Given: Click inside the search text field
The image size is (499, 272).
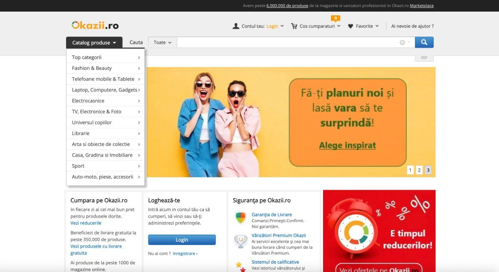Looking at the screenshot, I should pyautogui.click(x=287, y=42).
